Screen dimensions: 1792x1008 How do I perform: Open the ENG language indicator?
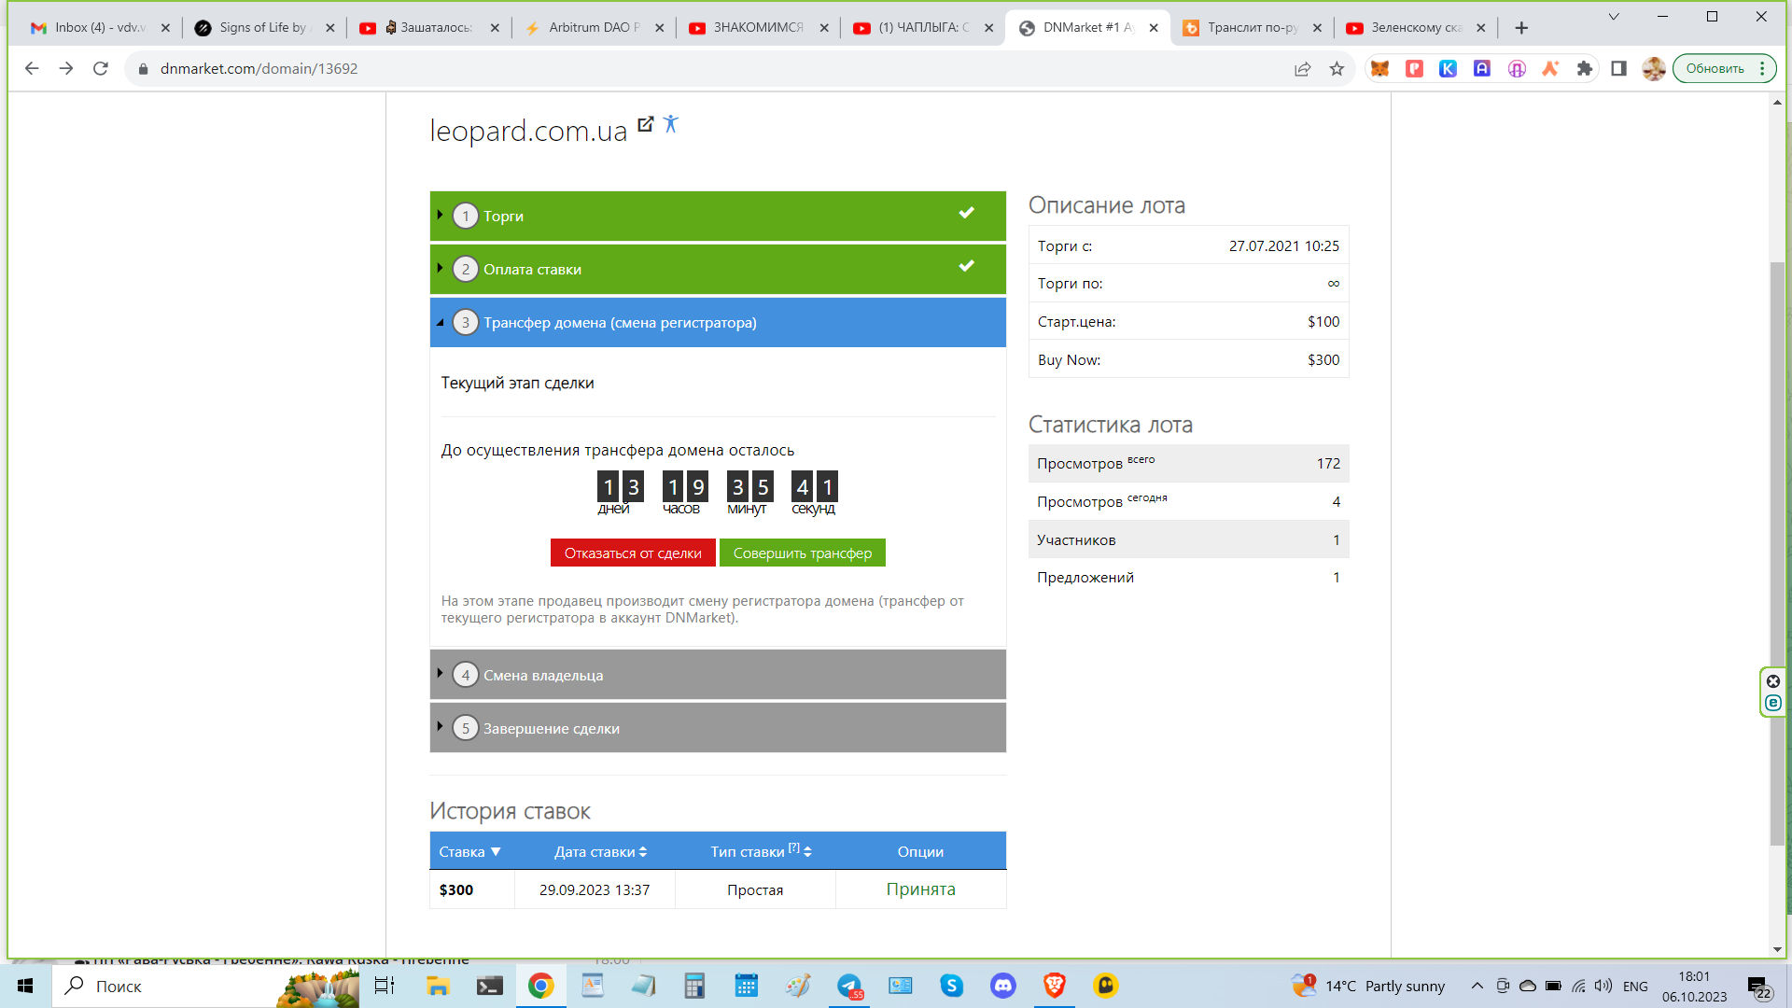(1635, 986)
